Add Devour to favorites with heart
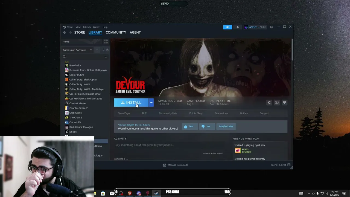This screenshot has height=197, width=350. point(285,103)
